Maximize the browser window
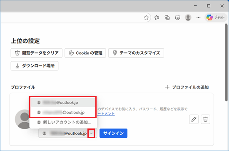The width and height of the screenshot is (229, 151). click(209, 6)
